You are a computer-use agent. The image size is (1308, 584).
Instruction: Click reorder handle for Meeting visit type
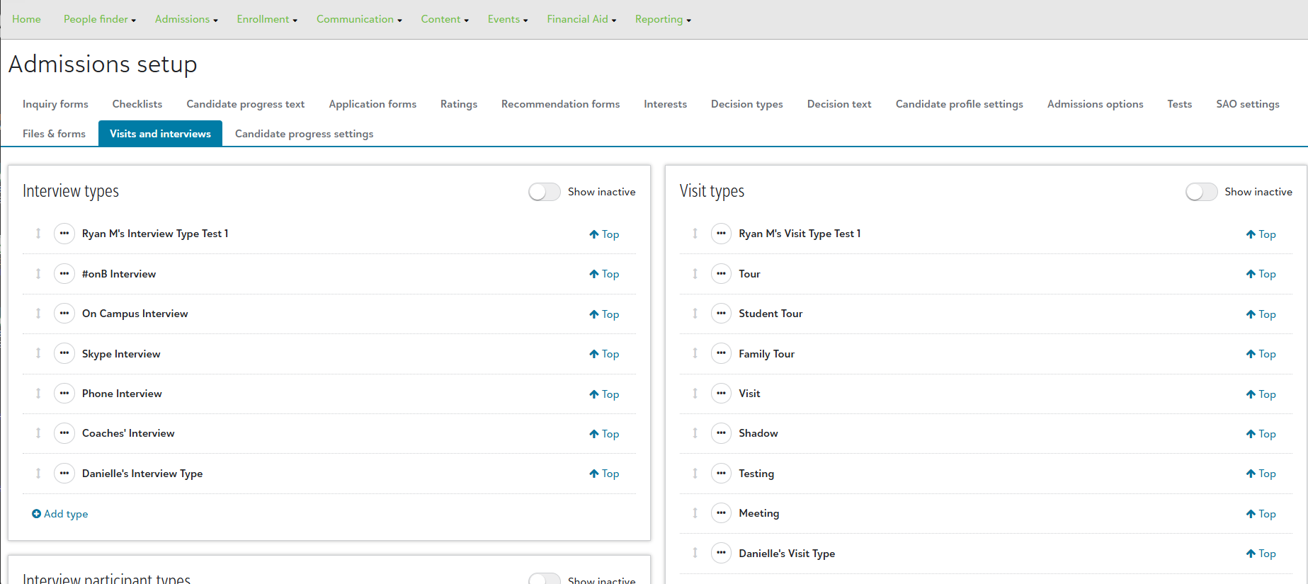(695, 513)
